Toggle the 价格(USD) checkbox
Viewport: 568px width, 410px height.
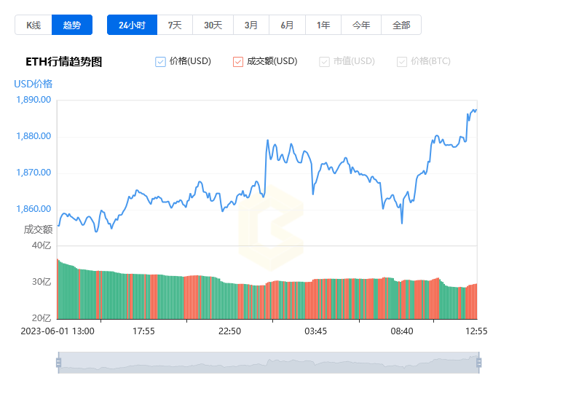160,62
